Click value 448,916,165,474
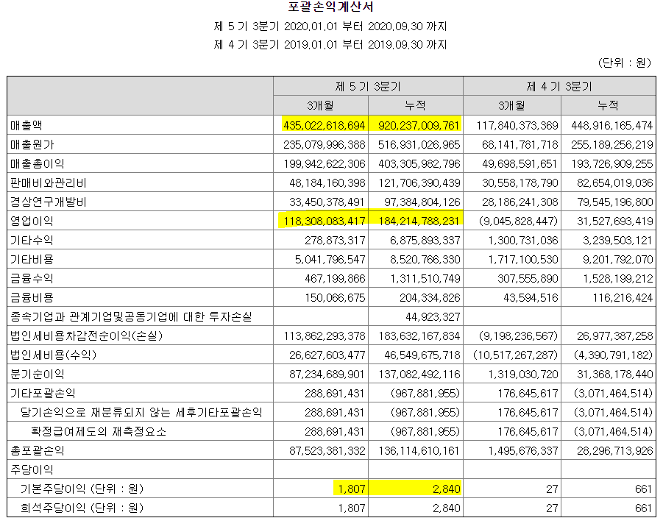The image size is (663, 518). [x=611, y=126]
